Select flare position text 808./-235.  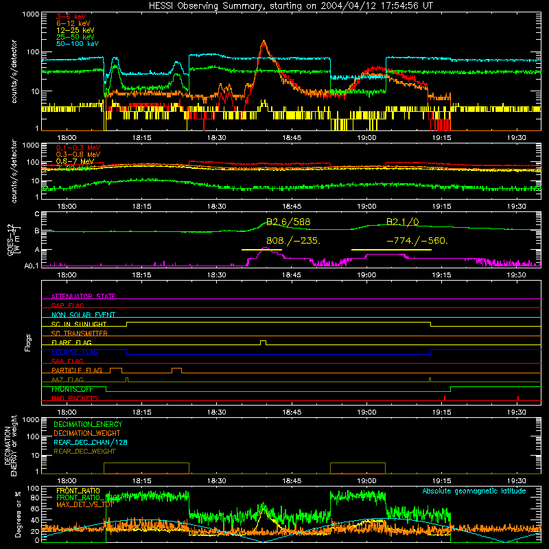coord(293,241)
